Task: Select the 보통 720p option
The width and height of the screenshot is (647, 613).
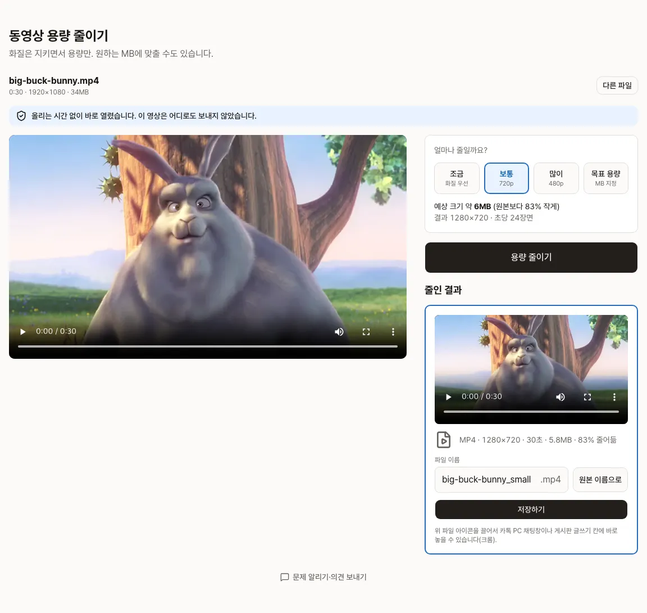Action: coord(506,178)
